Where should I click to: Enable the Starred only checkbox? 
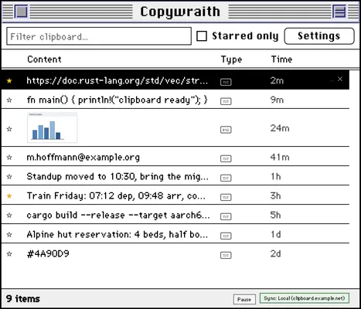tap(202, 36)
